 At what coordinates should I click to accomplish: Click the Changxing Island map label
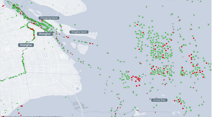tap(49, 18)
